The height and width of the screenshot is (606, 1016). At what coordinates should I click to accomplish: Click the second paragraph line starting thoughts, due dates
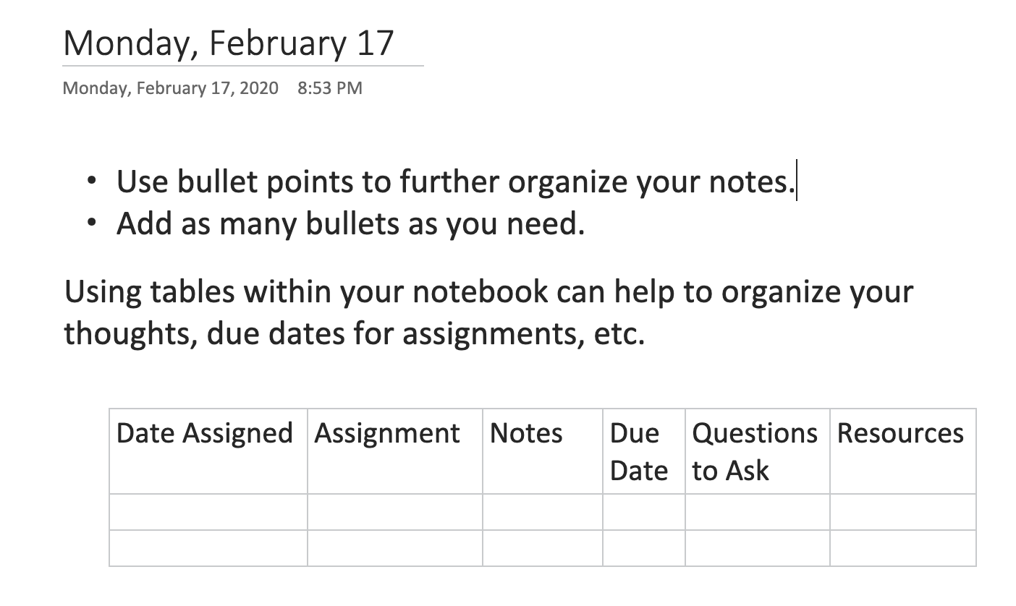tap(354, 333)
